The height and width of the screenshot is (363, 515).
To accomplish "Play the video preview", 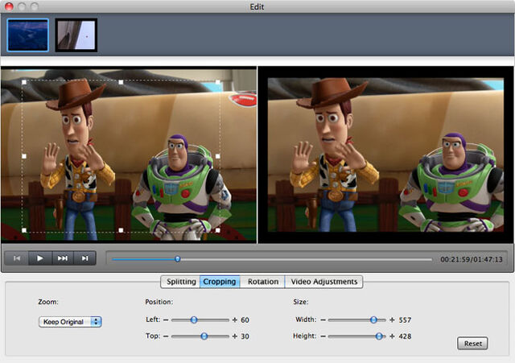I will (40, 258).
